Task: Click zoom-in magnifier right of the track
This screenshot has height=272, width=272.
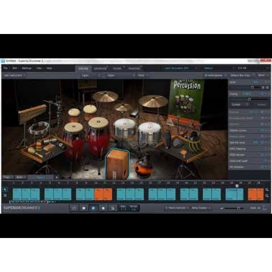Action: point(267,190)
